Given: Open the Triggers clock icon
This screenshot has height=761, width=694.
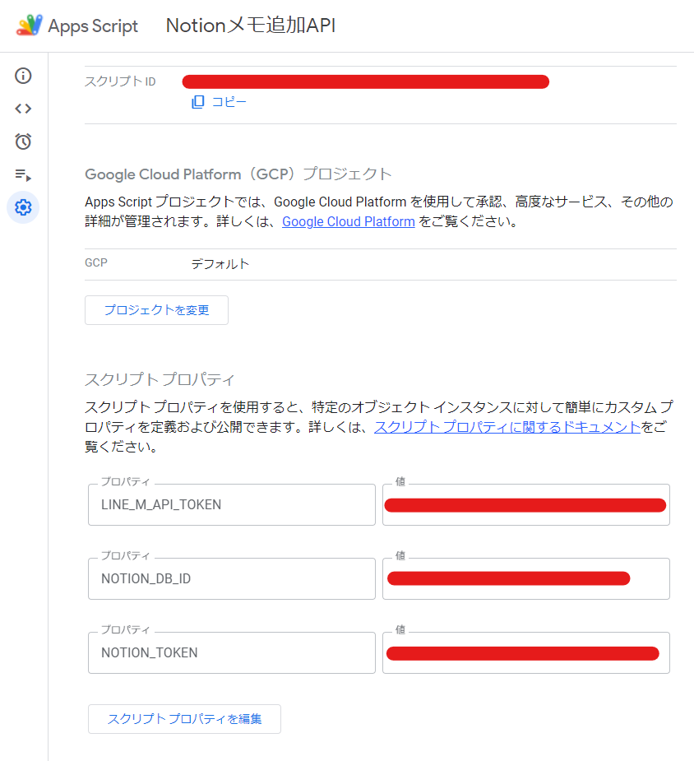Looking at the screenshot, I should click(x=23, y=142).
